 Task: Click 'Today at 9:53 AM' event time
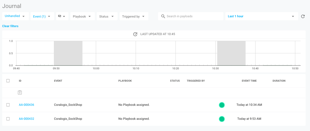[249, 119]
